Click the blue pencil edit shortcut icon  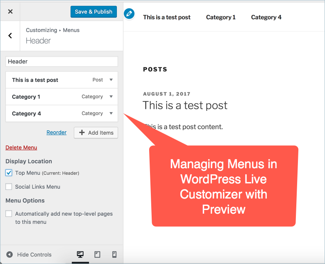point(129,14)
